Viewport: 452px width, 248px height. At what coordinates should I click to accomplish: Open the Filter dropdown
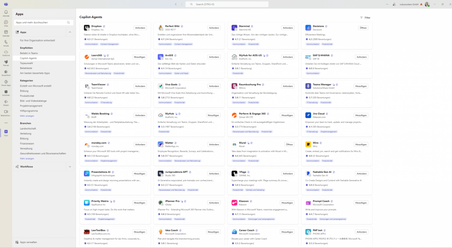pyautogui.click(x=365, y=18)
